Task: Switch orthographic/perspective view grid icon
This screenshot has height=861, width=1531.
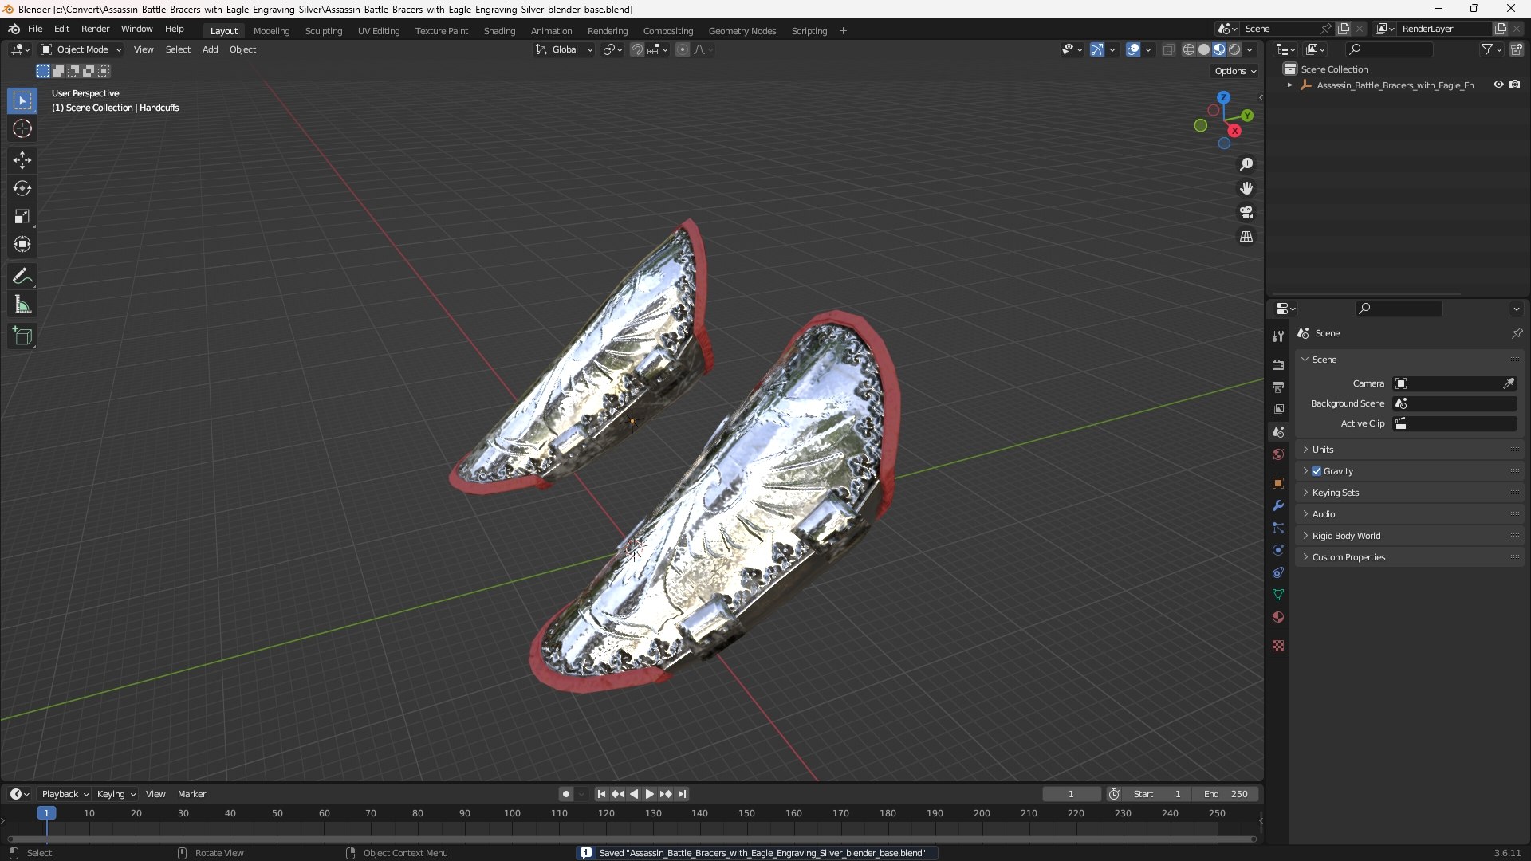Action: click(x=1246, y=237)
